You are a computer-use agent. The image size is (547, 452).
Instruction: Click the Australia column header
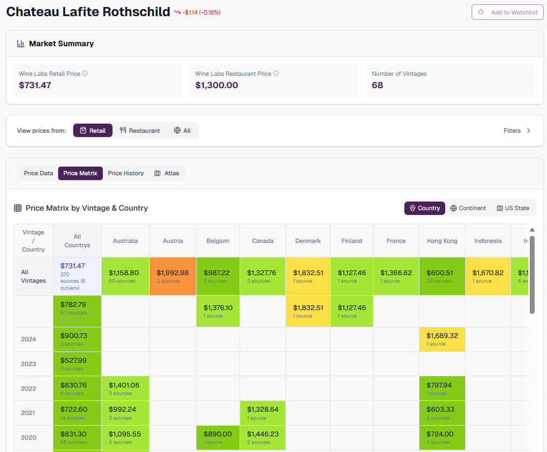(x=125, y=241)
